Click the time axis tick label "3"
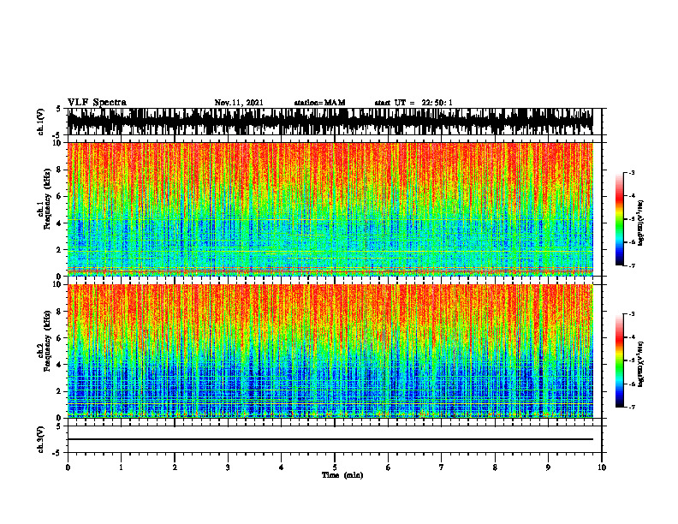 click(228, 467)
